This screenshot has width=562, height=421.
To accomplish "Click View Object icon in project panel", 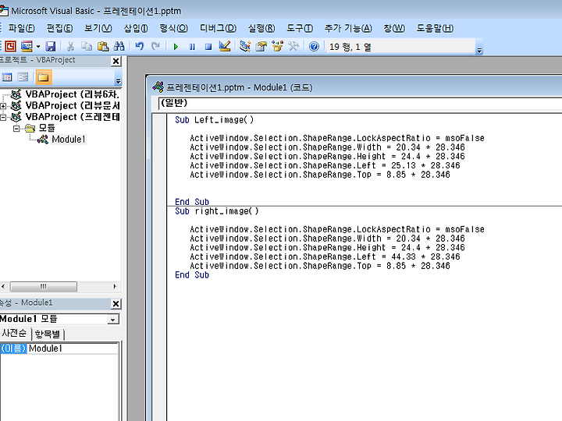I will click(x=23, y=77).
